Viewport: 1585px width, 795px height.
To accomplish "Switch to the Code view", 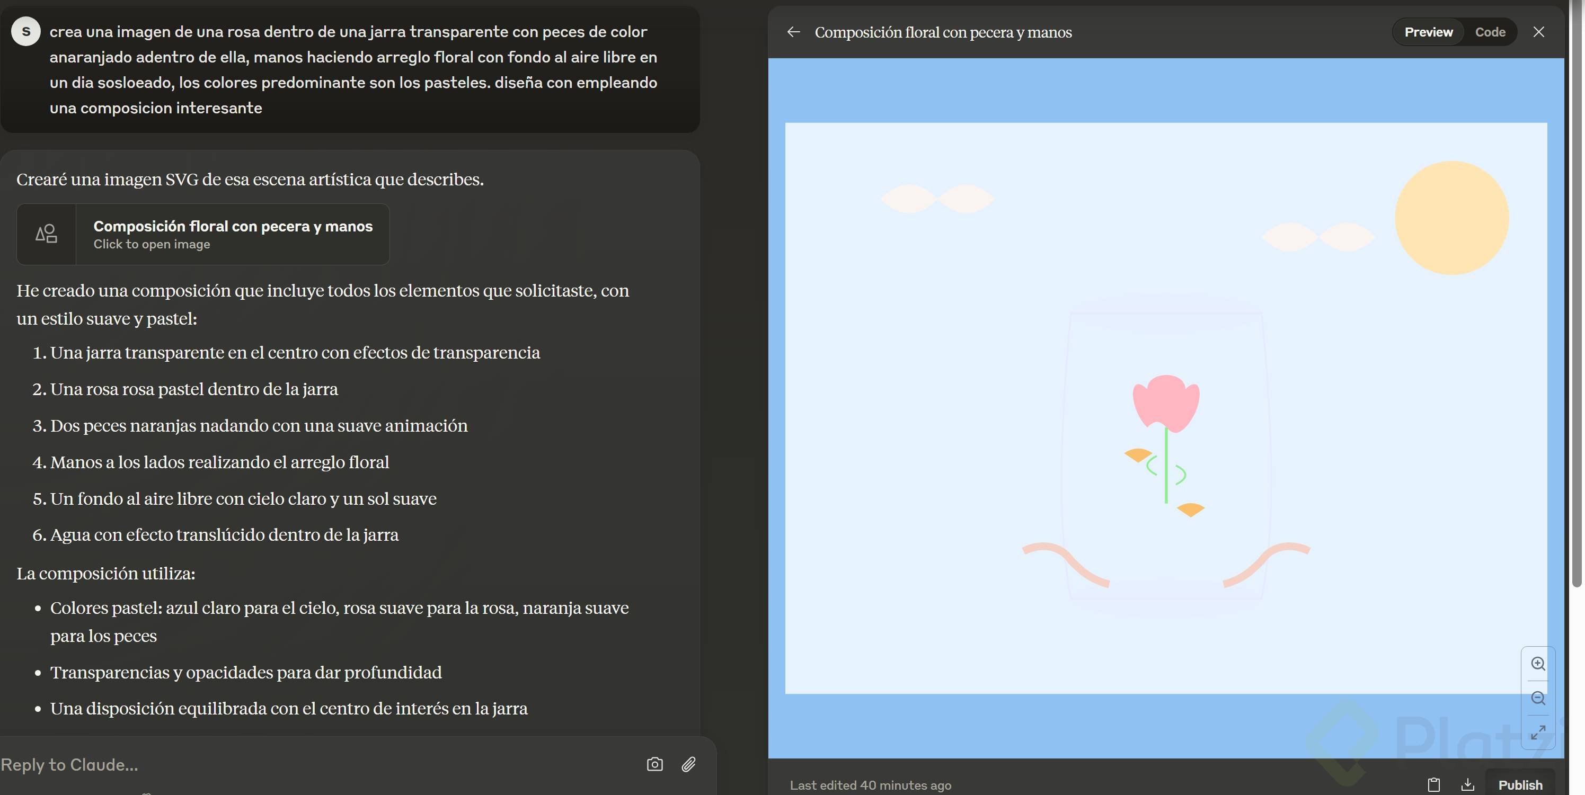I will click(1490, 32).
